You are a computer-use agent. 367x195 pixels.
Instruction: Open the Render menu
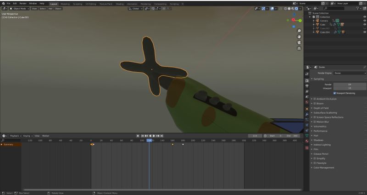pos(23,4)
